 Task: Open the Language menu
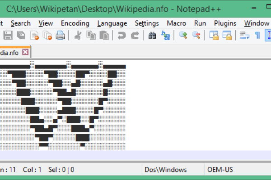(112, 23)
